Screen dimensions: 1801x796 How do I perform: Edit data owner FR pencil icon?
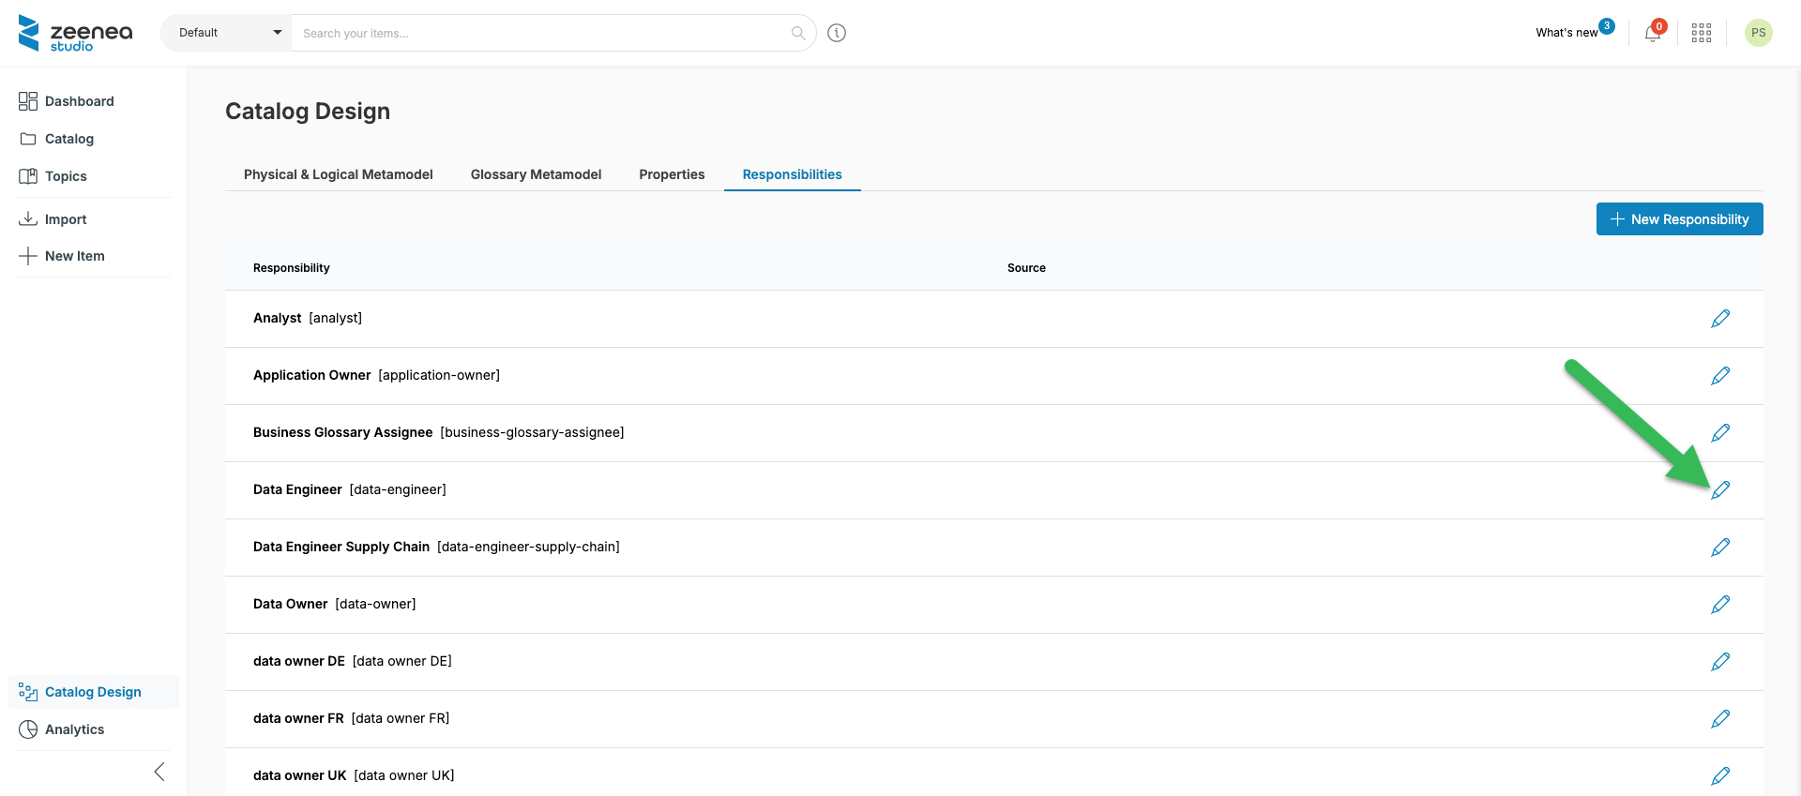tap(1719, 719)
